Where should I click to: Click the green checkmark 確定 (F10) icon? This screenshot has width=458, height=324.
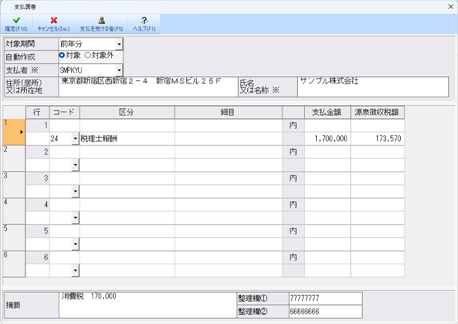click(x=16, y=21)
